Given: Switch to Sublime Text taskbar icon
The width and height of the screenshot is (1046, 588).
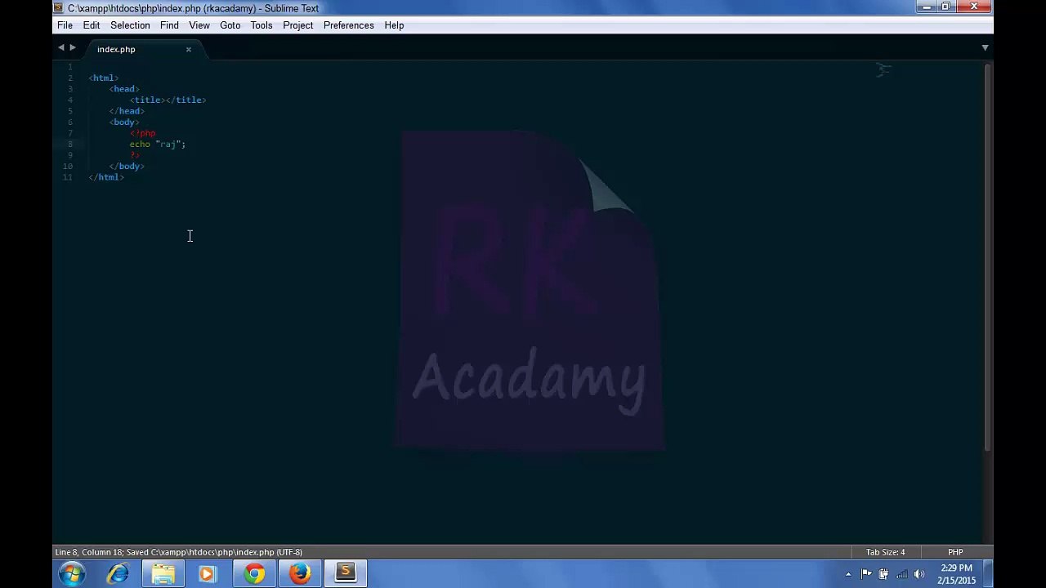Looking at the screenshot, I should 346,574.
